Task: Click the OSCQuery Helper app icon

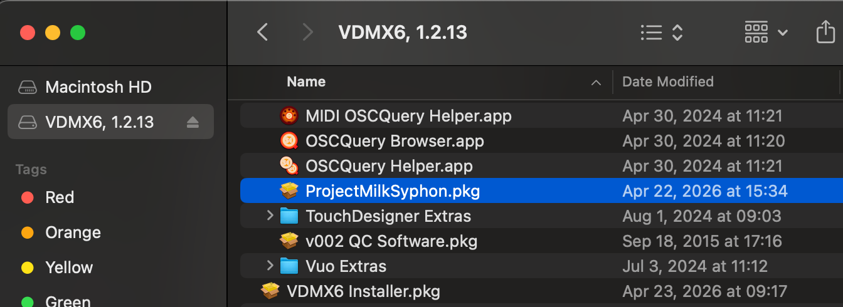Action: pyautogui.click(x=289, y=166)
